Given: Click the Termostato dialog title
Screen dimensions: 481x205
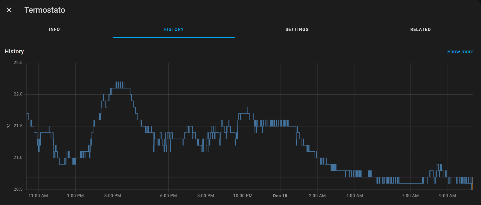Looking at the screenshot, I should click(45, 10).
